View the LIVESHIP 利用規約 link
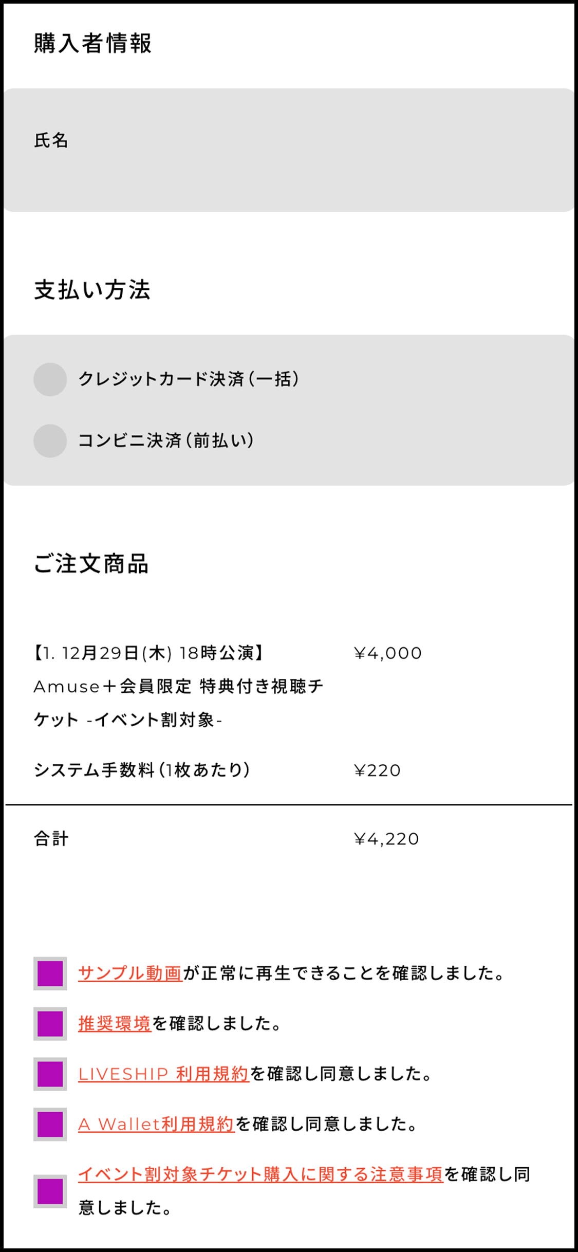The width and height of the screenshot is (578, 1252). click(x=163, y=1074)
